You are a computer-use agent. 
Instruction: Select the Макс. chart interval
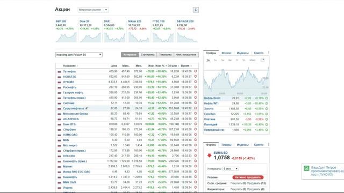[x=252, y=60]
